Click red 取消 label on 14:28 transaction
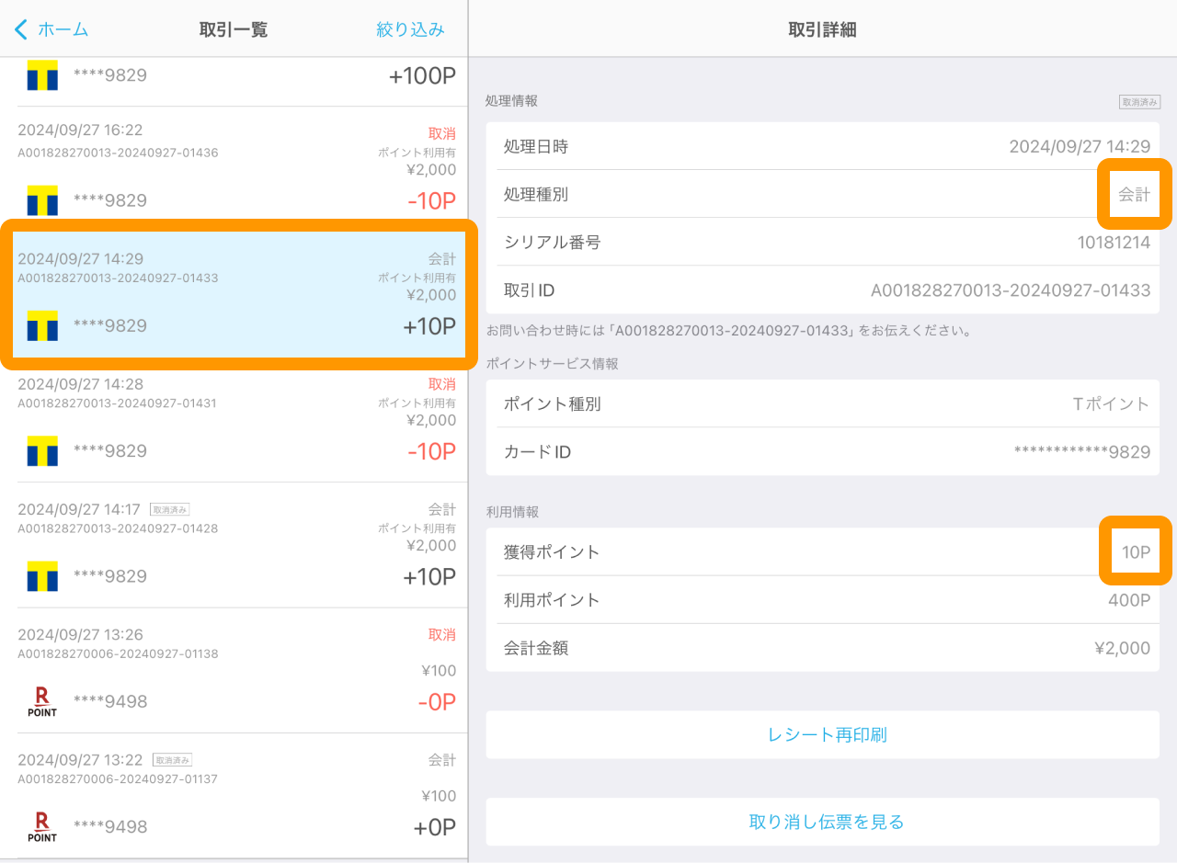Viewport: 1177px width, 863px height. coord(442,384)
